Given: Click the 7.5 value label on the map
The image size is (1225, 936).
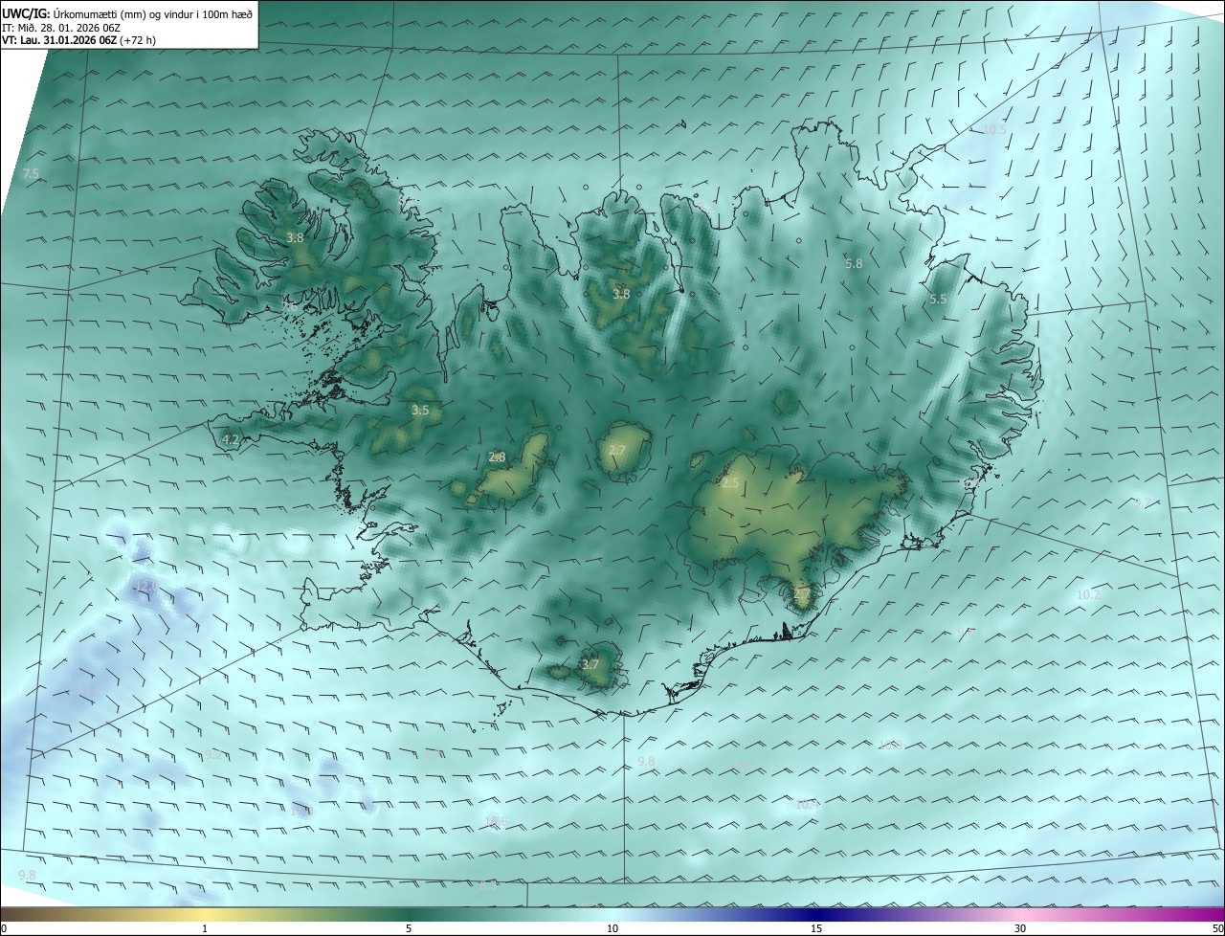Looking at the screenshot, I should pos(31,174).
